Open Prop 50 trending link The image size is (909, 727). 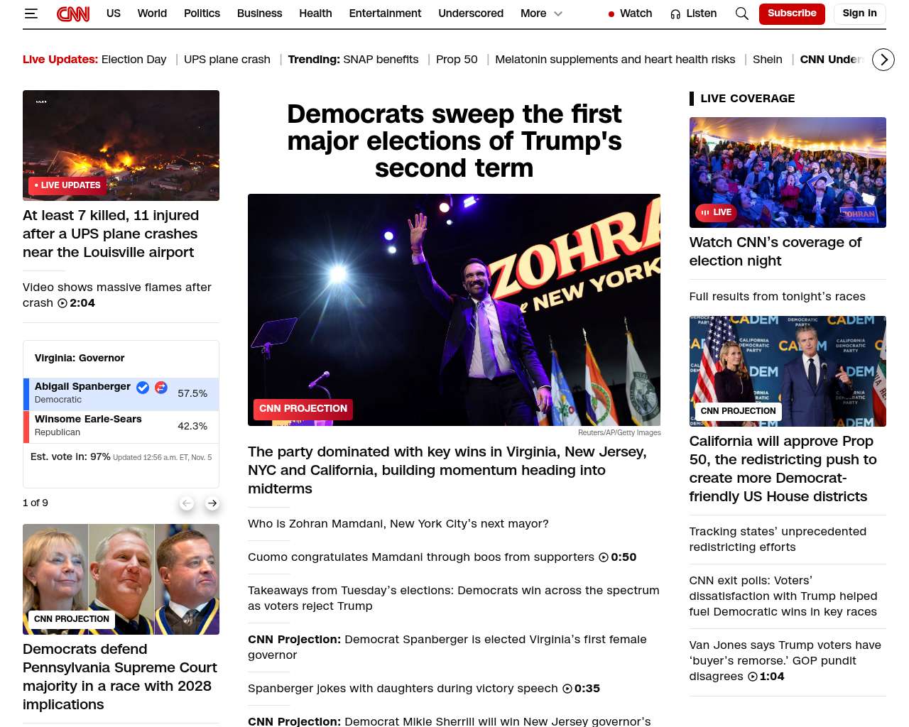(x=457, y=60)
